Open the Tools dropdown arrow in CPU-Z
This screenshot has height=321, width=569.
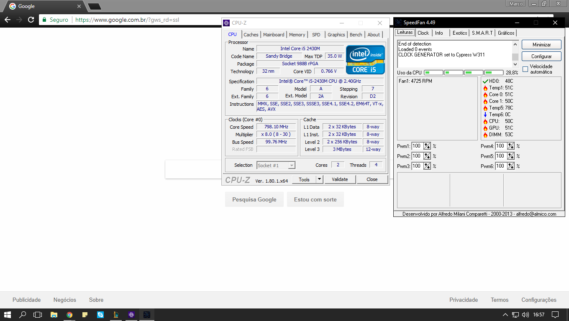[x=319, y=179]
